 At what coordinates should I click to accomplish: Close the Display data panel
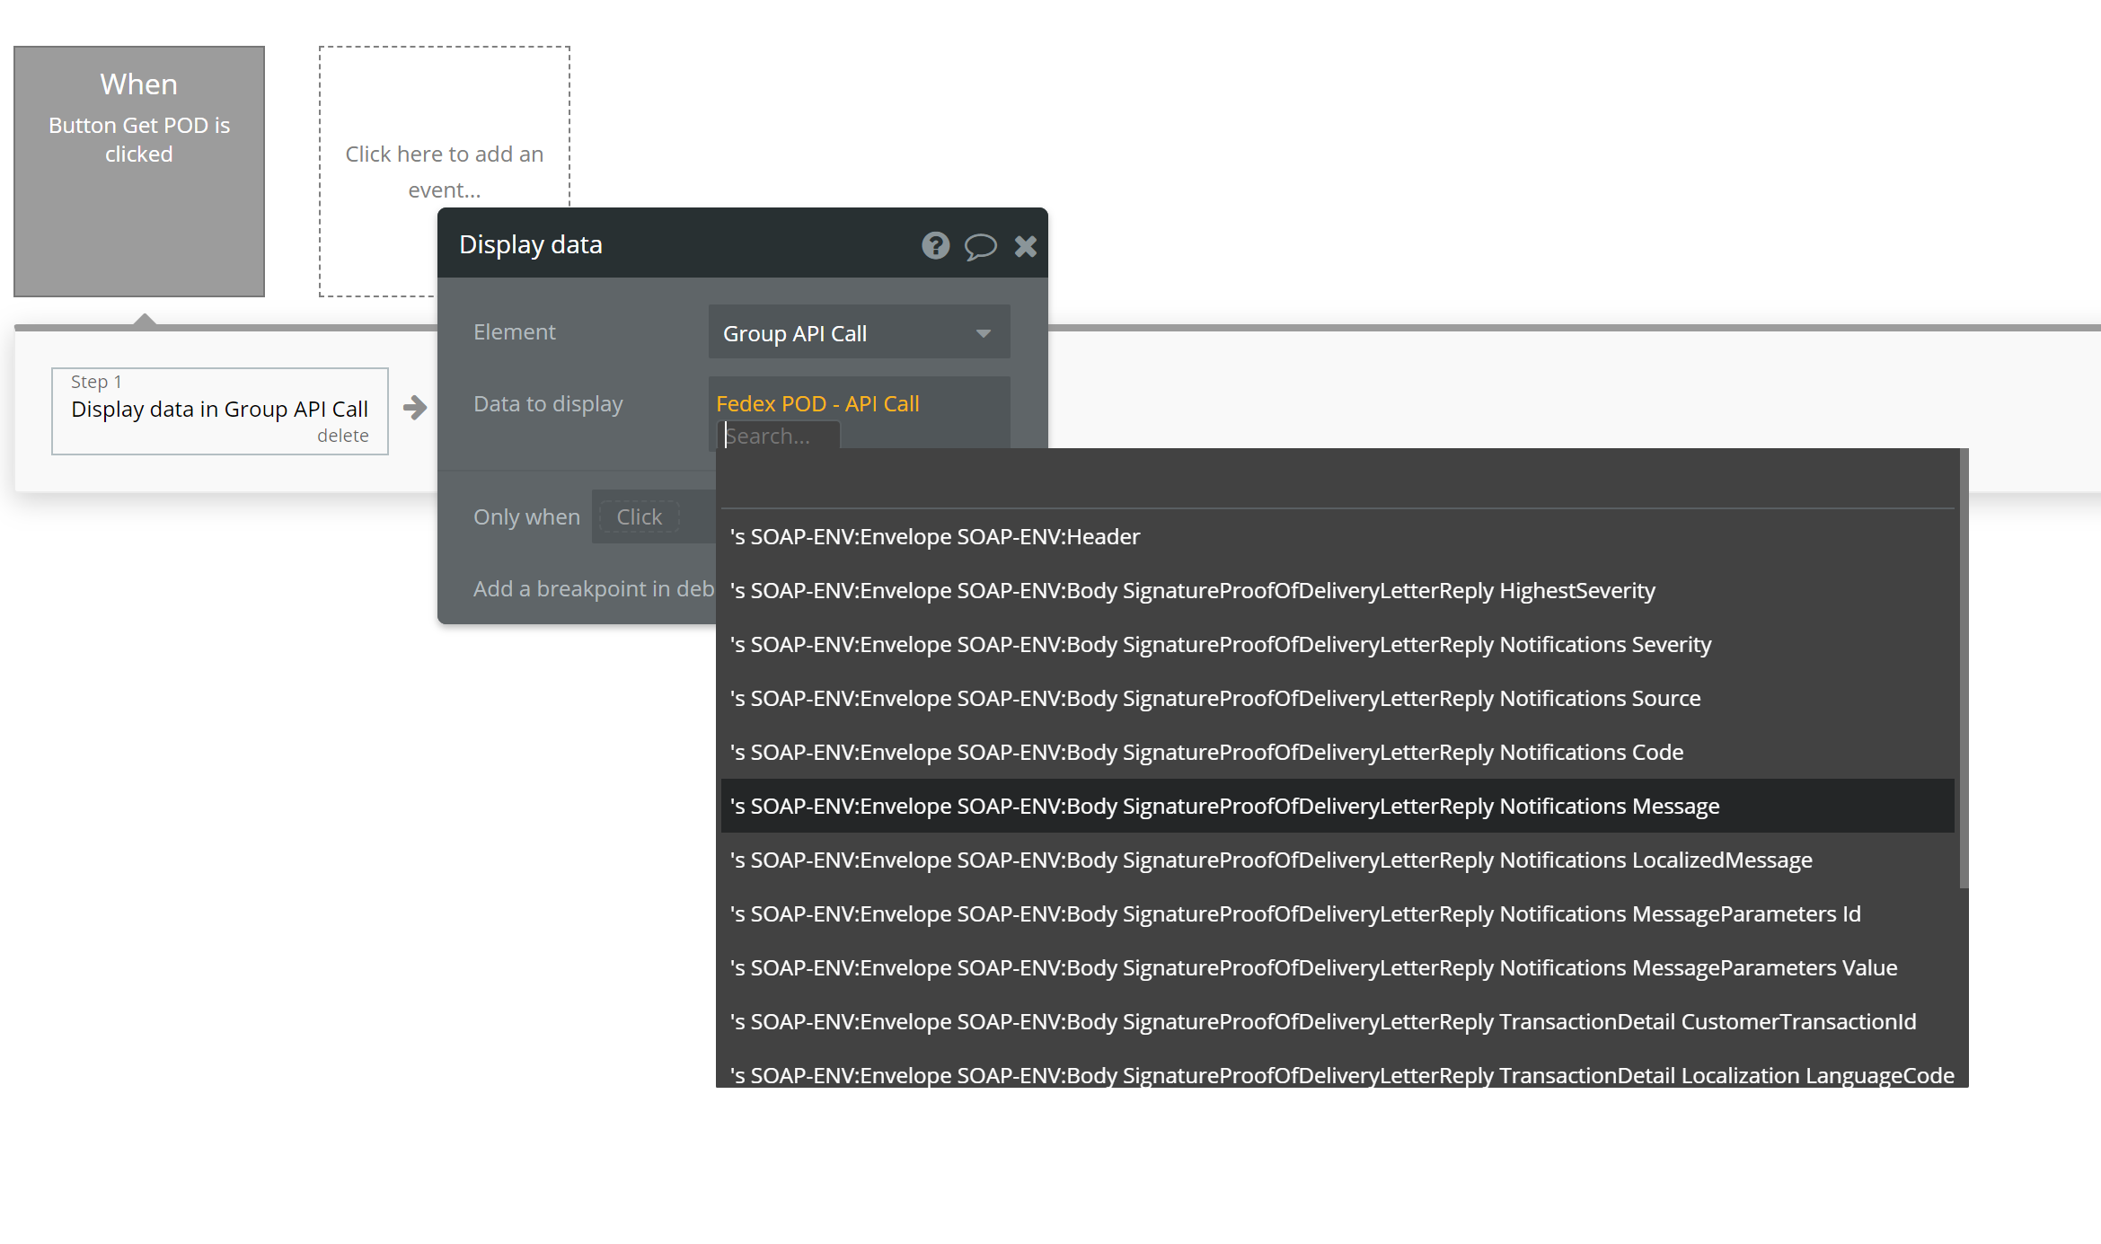coord(1025,245)
